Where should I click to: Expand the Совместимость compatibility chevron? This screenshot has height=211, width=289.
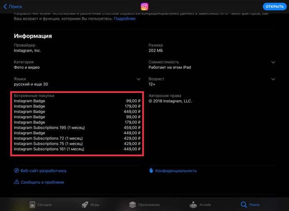(273, 62)
